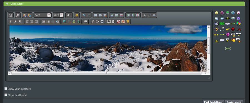Click the gold trophy BBCode button
Screen dimensions: 250x103
click(x=128, y=22)
